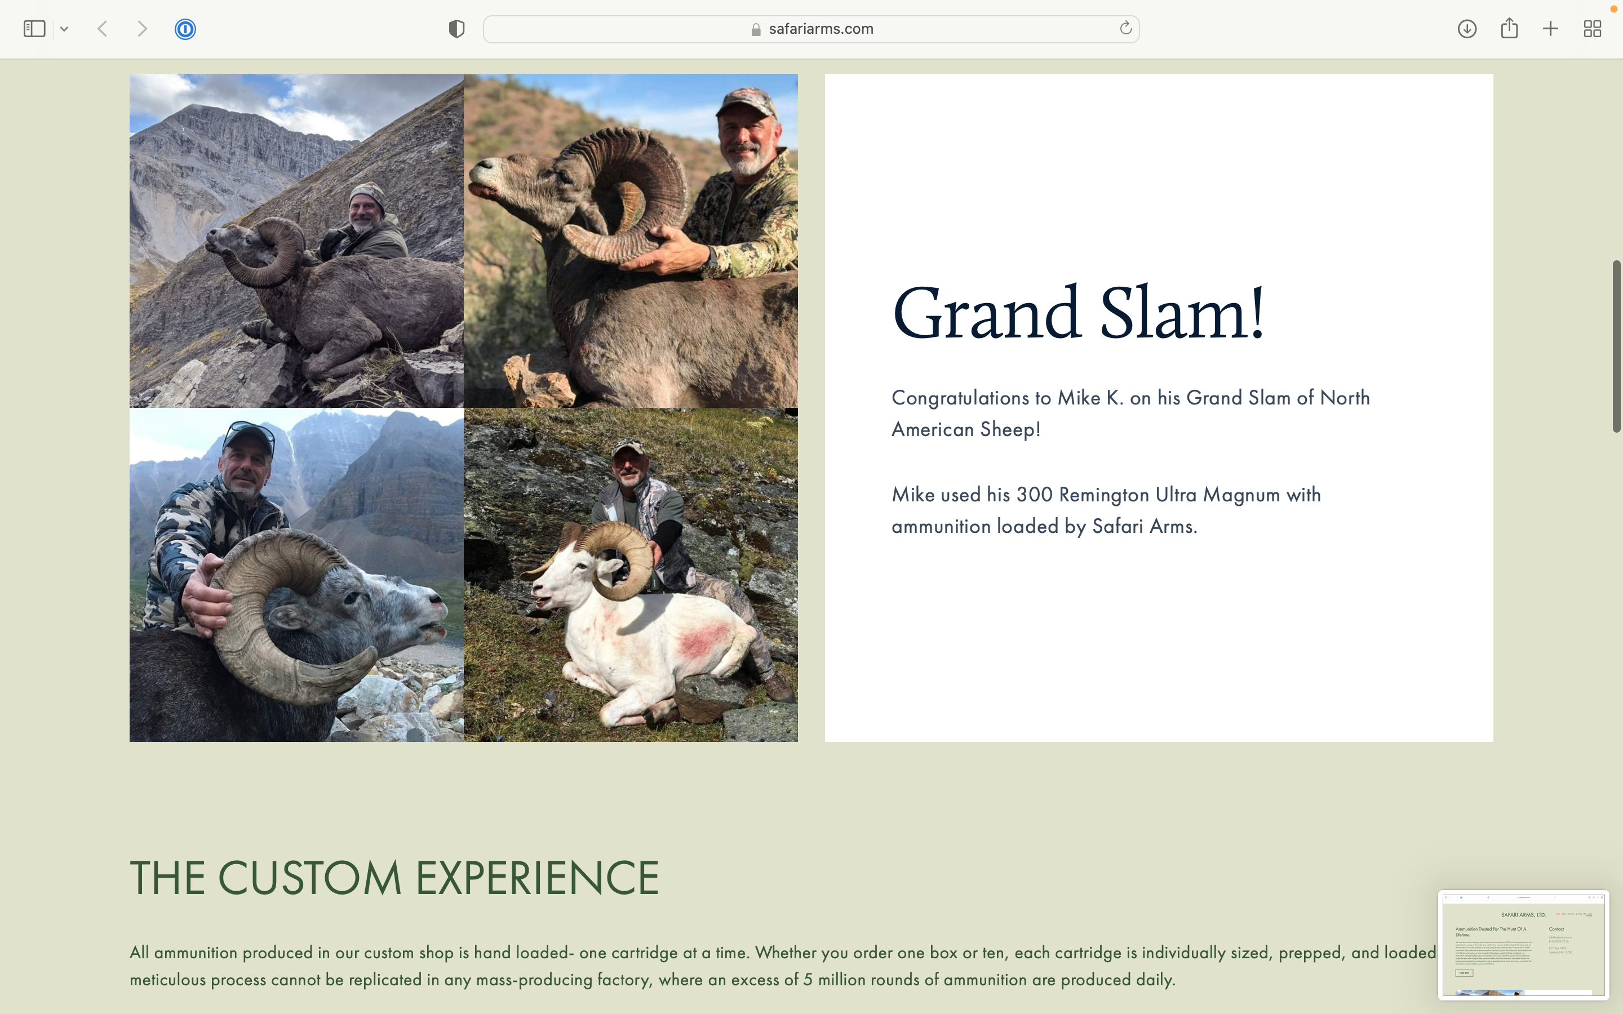This screenshot has height=1014, width=1623.
Task: Open the tab group dropdown chevron
Action: [x=64, y=29]
